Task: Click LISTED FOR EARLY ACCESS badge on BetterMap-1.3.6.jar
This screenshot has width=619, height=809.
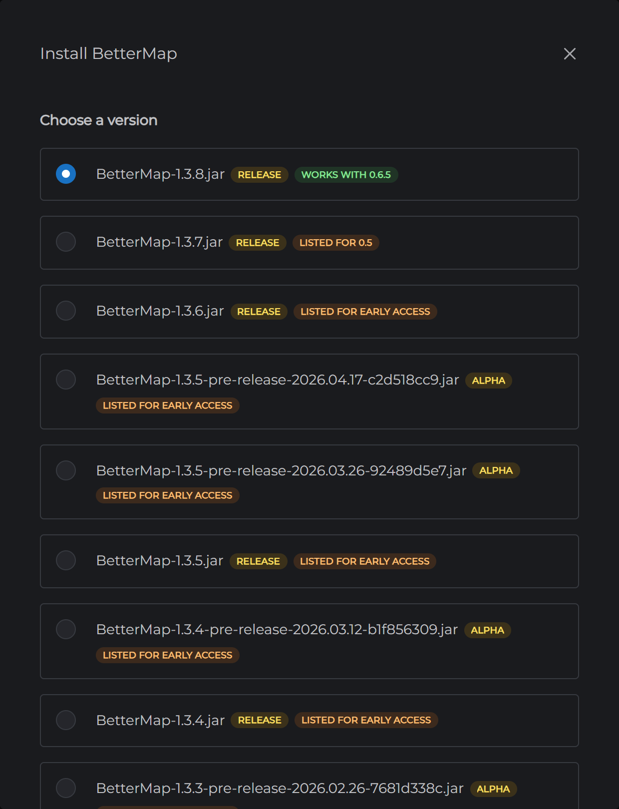Action: coord(365,312)
